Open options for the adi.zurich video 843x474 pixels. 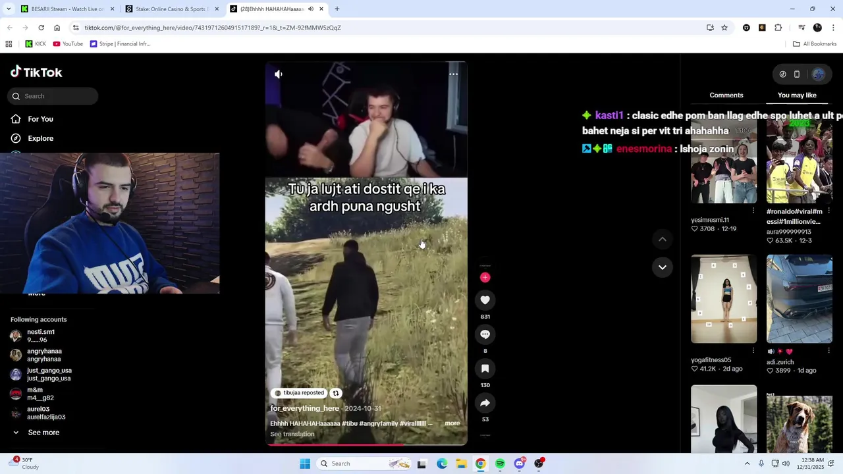click(x=829, y=351)
